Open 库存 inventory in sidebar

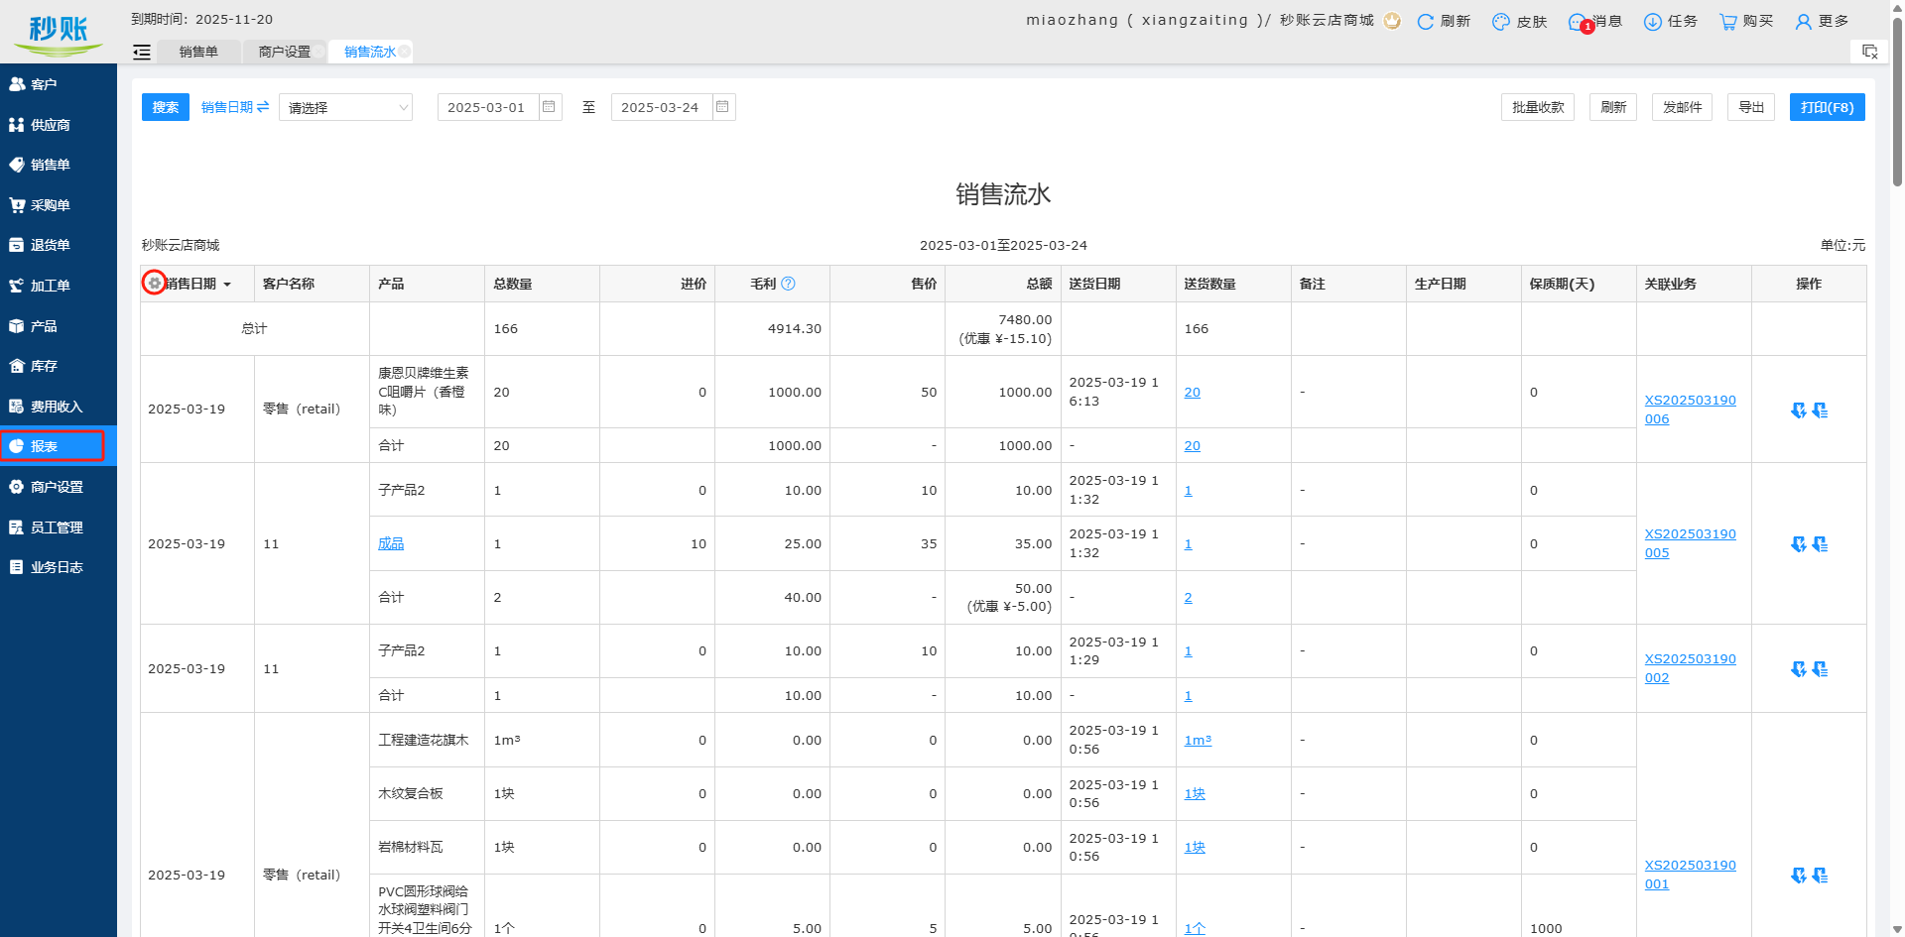click(58, 366)
